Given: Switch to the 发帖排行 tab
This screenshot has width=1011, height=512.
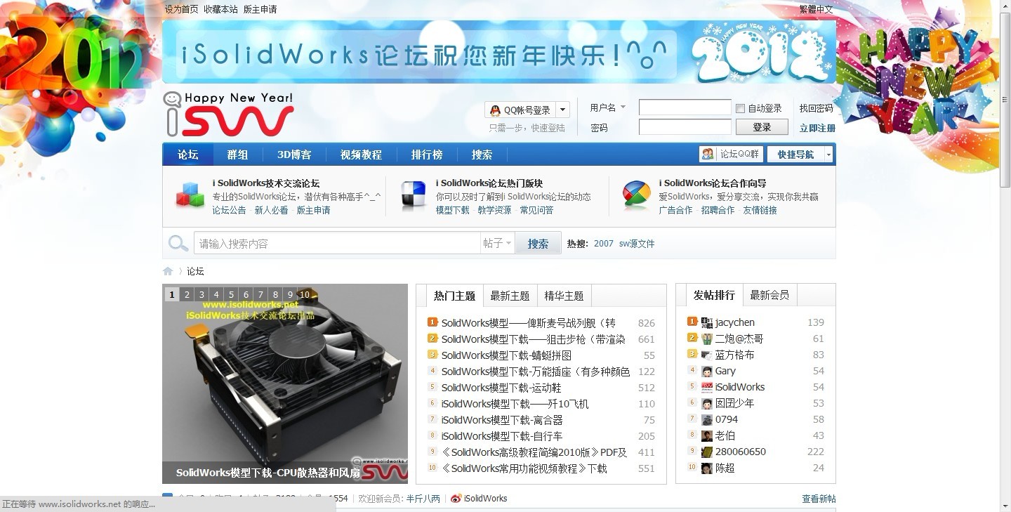Looking at the screenshot, I should click(714, 295).
